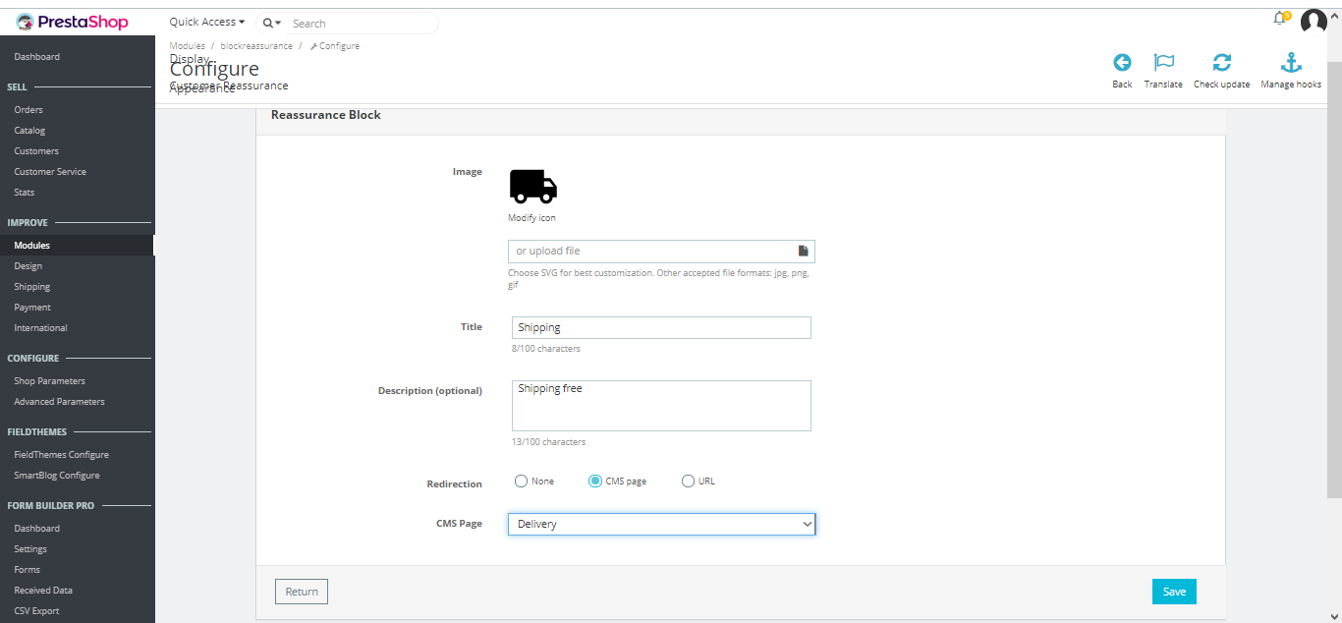This screenshot has height=623, width=1342.
Task: Open International in the sidebar
Action: [40, 328]
